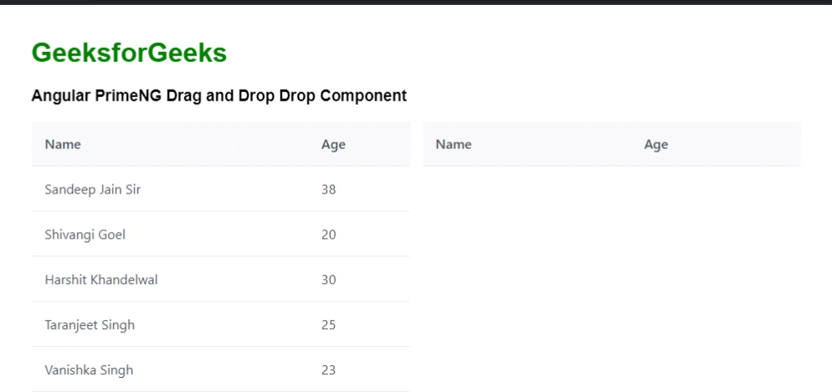Click the age value 30
The height and width of the screenshot is (392, 832).
coord(328,280)
